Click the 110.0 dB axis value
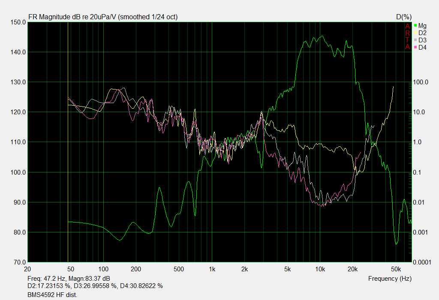The image size is (439, 300). coord(18,142)
